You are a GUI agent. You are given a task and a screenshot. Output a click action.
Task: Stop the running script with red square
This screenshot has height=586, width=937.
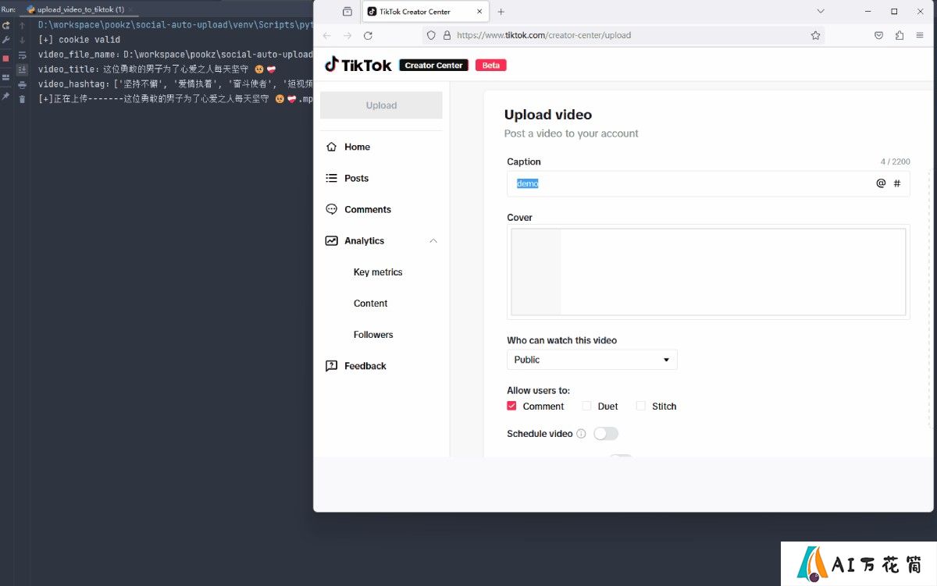click(x=5, y=59)
